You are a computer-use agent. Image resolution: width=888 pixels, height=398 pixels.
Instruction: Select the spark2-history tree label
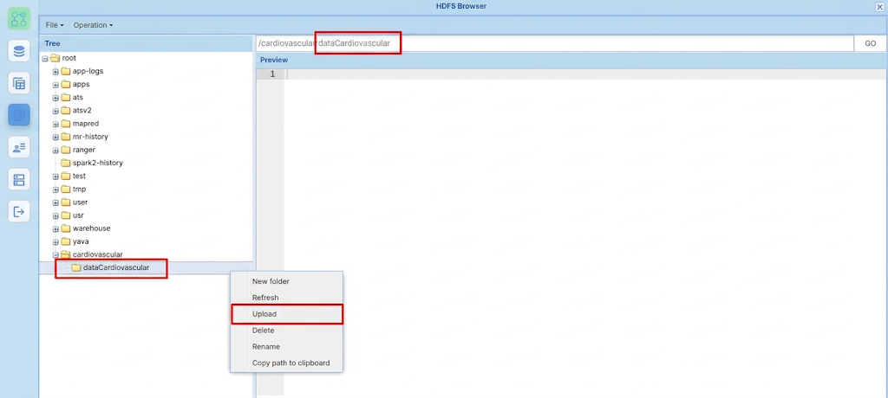coord(98,163)
